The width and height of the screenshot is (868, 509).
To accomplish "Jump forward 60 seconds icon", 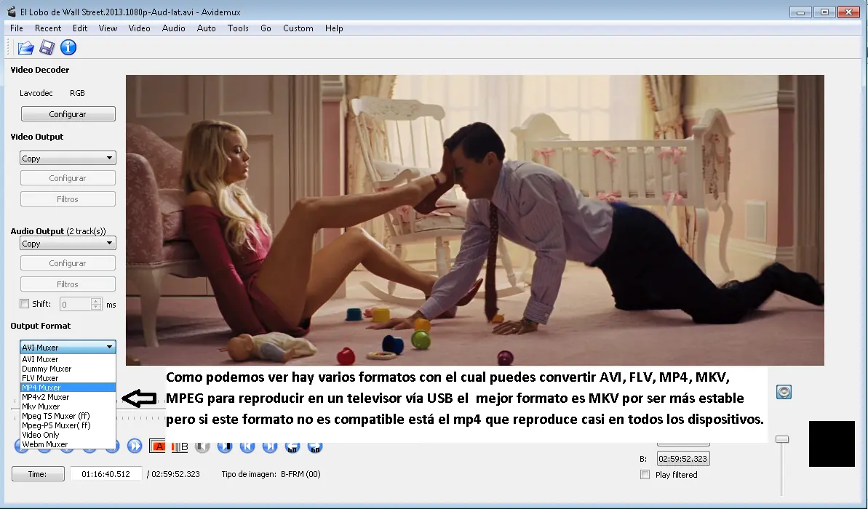I will coord(314,446).
